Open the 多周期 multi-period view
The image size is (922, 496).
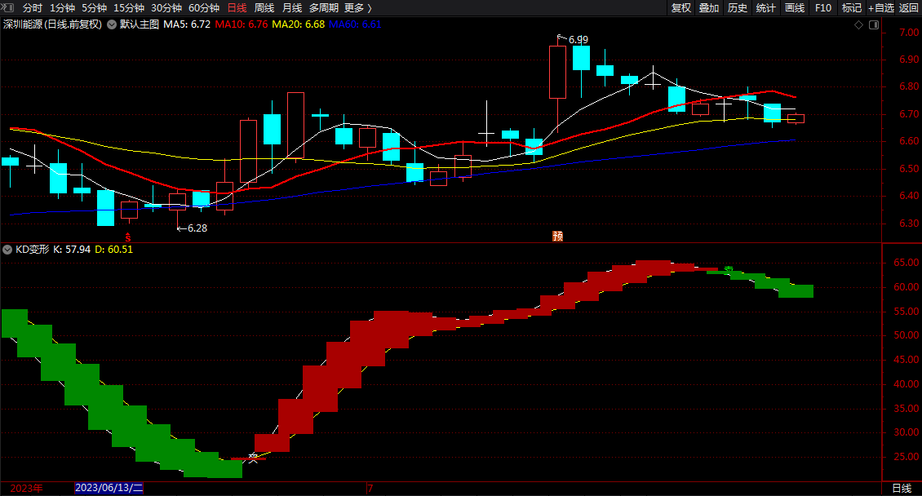[324, 7]
